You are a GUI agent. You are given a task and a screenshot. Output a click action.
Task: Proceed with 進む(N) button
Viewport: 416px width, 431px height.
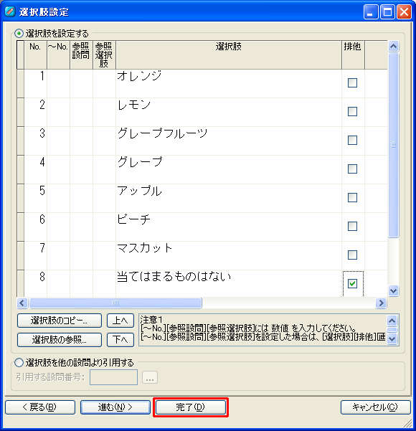click(115, 407)
